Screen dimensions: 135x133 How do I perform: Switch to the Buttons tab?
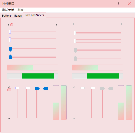(7, 16)
